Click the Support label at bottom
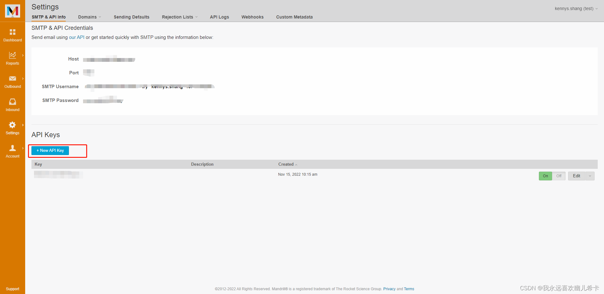The image size is (604, 294). tap(13, 289)
